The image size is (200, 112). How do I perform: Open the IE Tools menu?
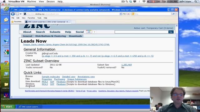point(39,18)
